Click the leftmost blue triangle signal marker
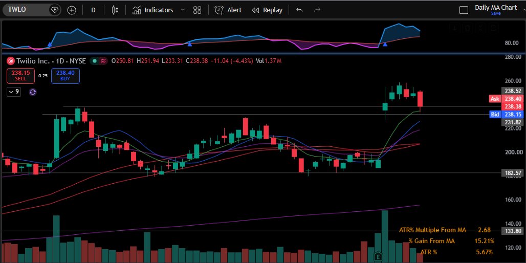The image size is (526, 263). [50, 45]
